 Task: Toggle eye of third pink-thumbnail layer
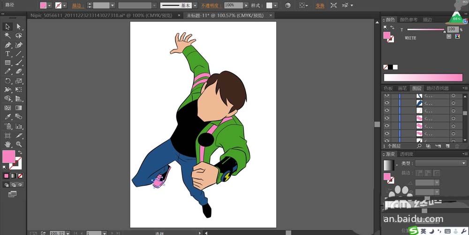point(387,133)
